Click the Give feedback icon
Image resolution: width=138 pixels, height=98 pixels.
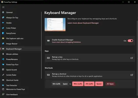3,94
